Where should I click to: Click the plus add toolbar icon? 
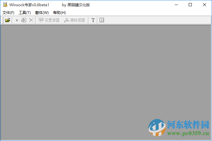click(17, 20)
